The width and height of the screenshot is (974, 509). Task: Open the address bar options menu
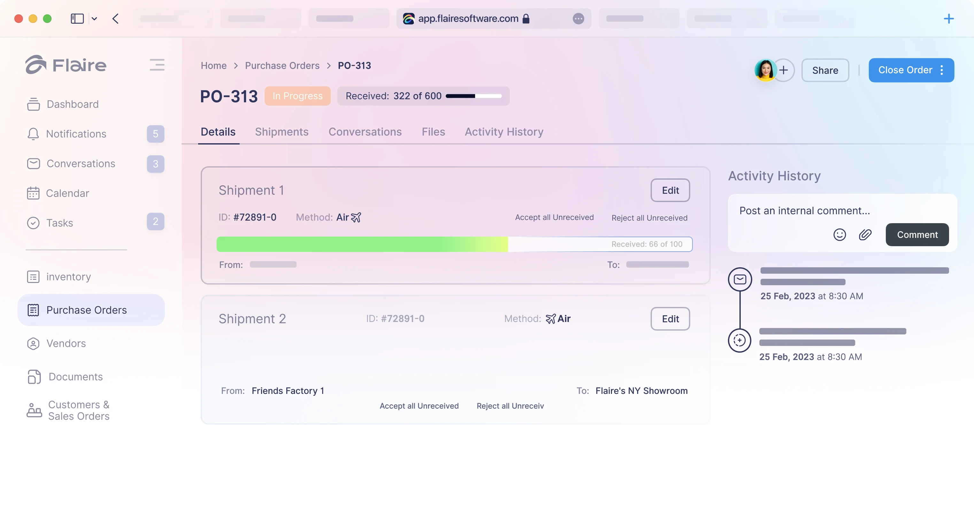click(578, 19)
